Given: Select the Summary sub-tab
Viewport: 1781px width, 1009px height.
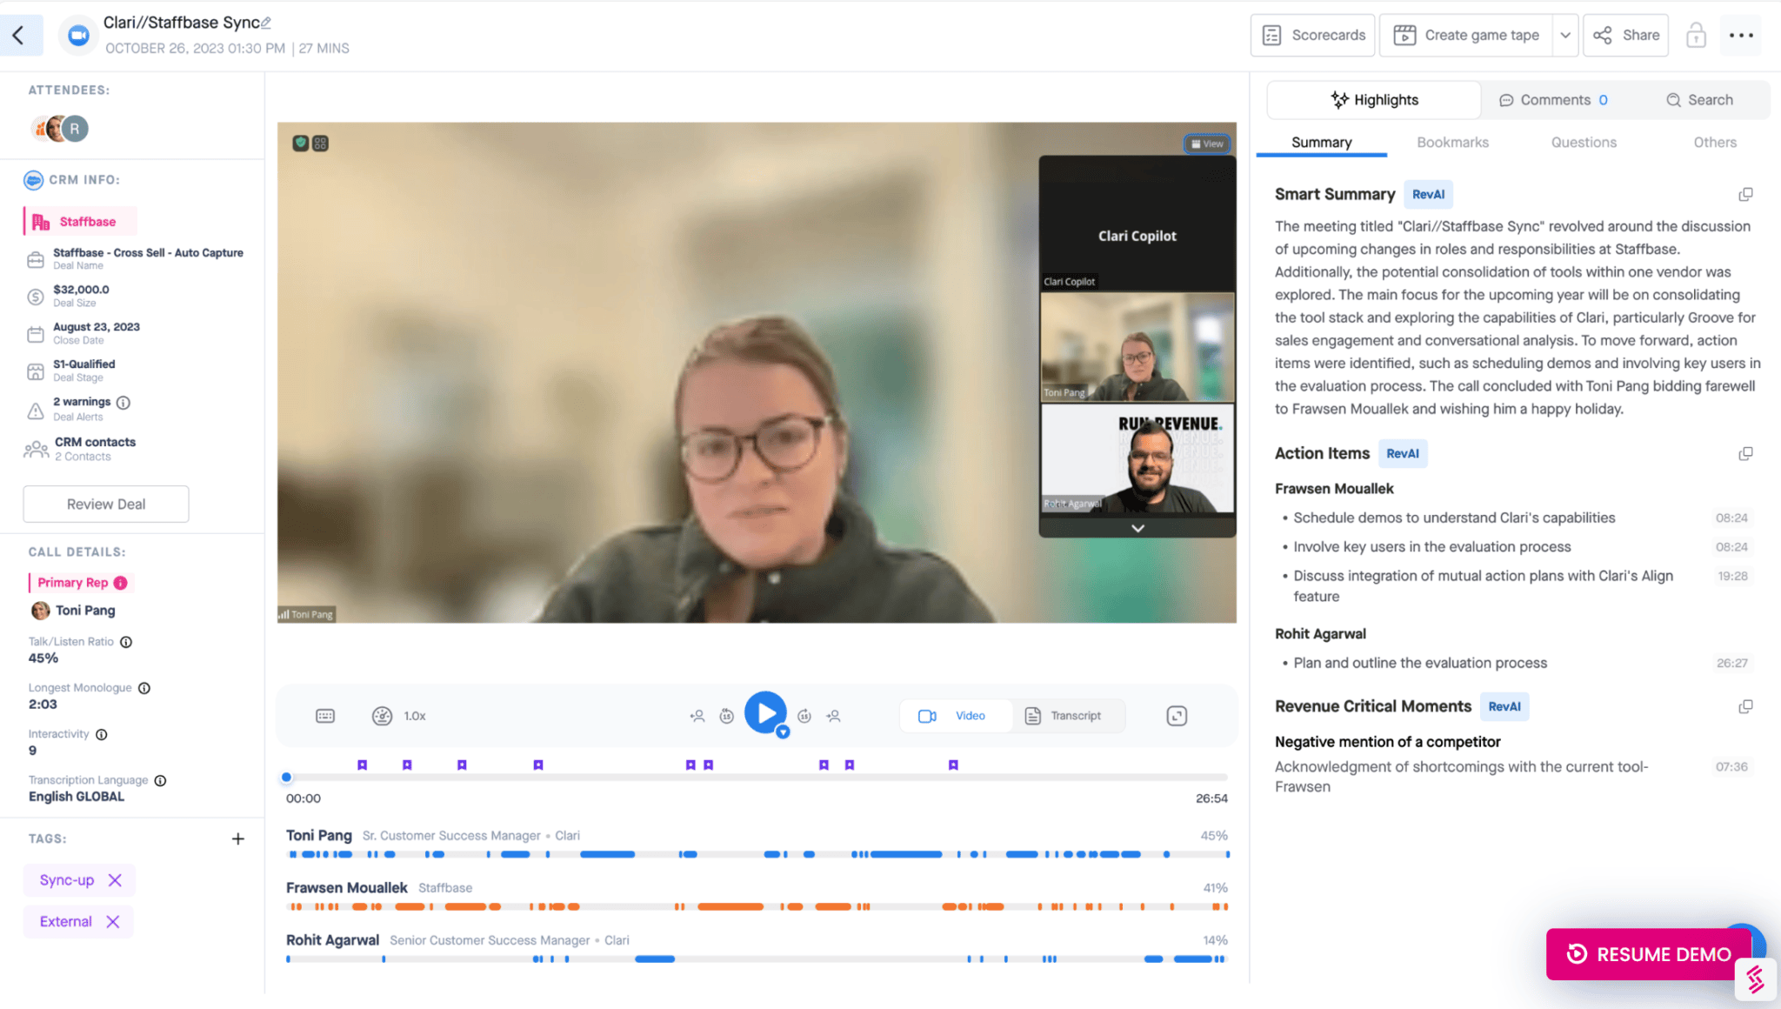Looking at the screenshot, I should 1321,143.
